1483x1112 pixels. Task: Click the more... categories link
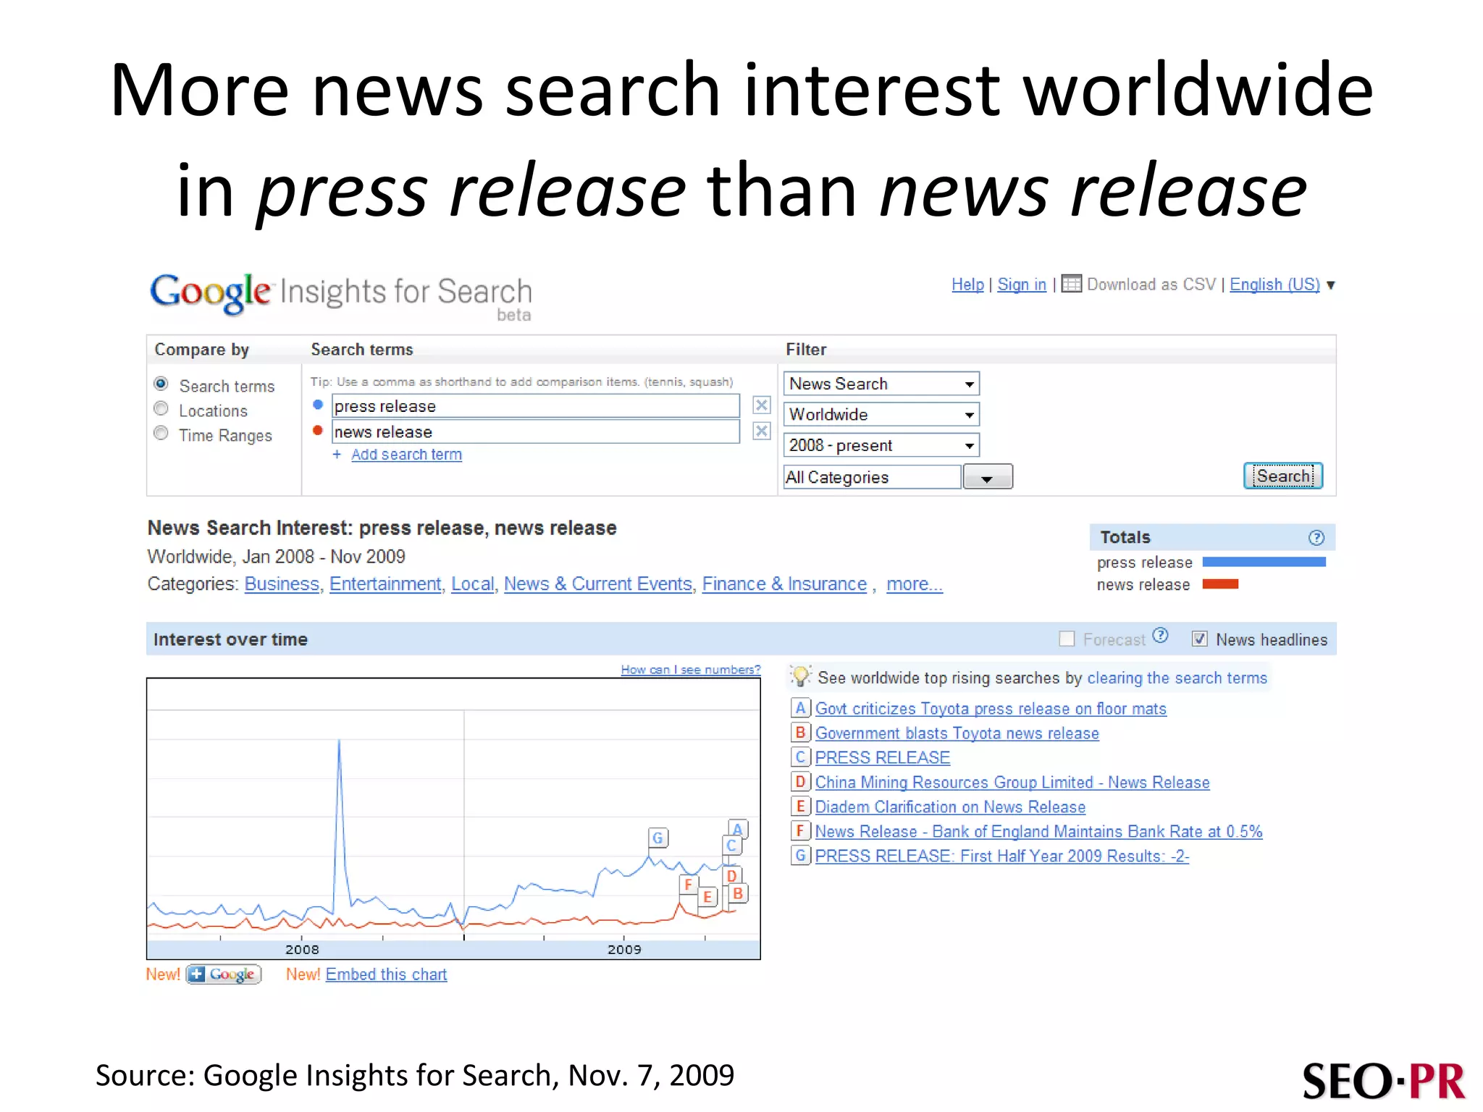[915, 584]
